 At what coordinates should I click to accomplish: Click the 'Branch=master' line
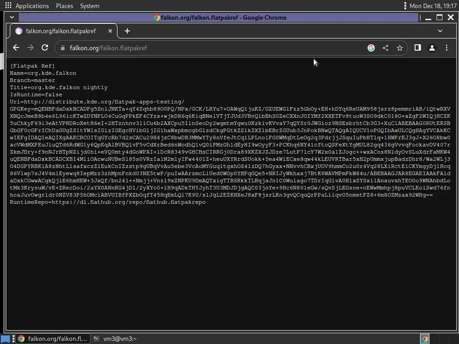tap(32, 80)
